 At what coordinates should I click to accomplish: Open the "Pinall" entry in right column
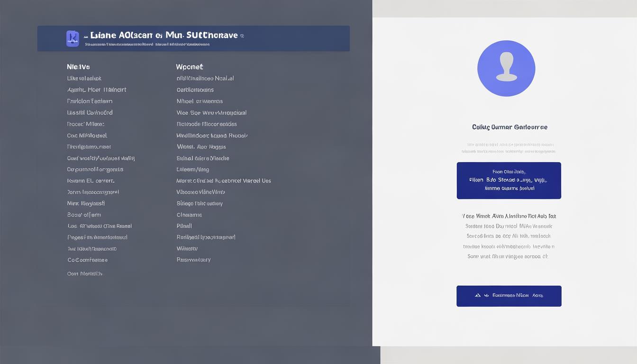184,226
